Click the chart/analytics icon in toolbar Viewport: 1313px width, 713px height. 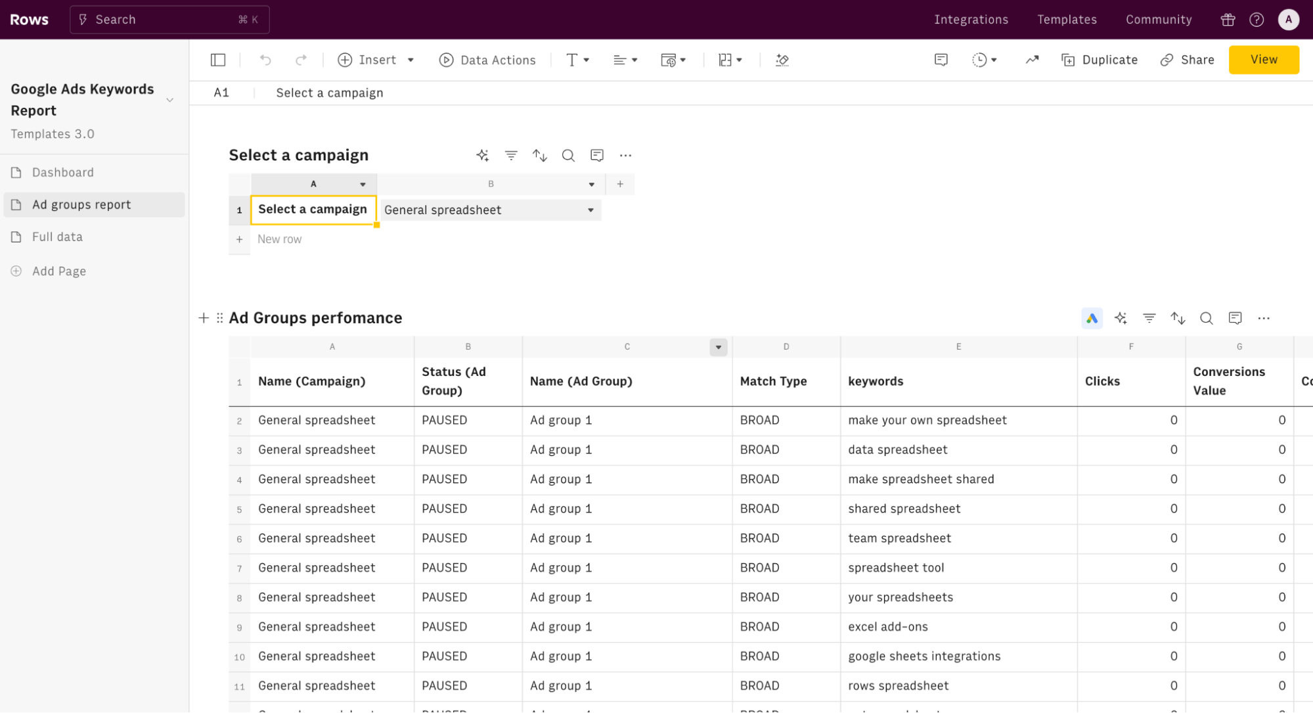pyautogui.click(x=1032, y=60)
